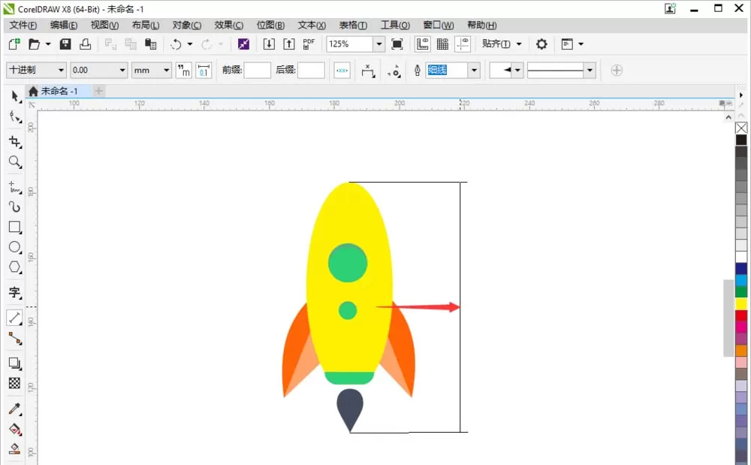Select the Transparency checkerboard tool
Screen dimensions: 751x465
15,383
